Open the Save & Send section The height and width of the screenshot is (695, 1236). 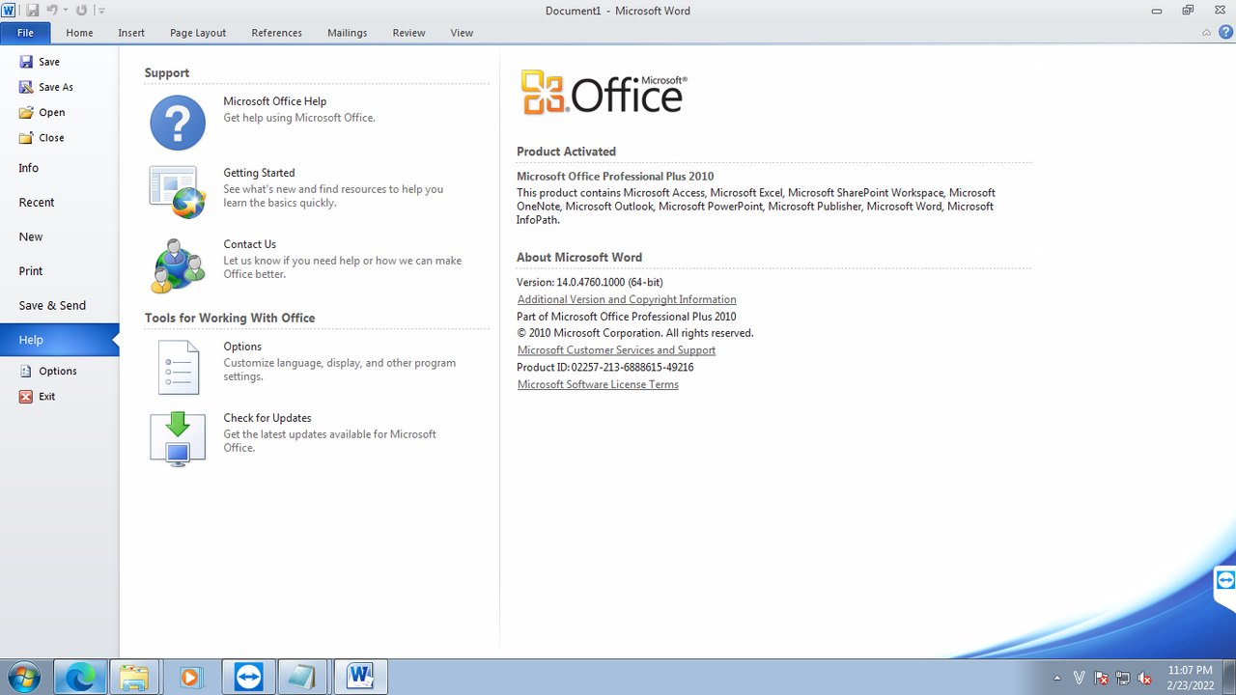(x=59, y=305)
